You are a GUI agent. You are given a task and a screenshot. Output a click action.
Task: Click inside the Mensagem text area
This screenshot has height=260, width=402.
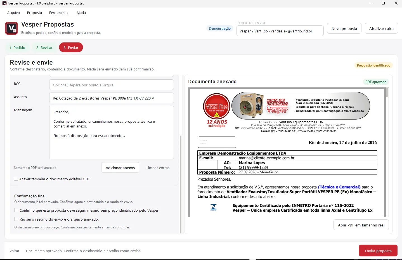(x=112, y=133)
